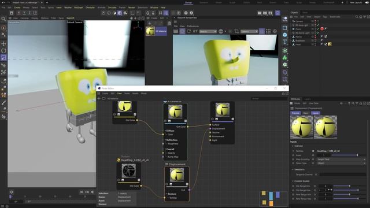Click the lock icon in Attributes panel
This screenshot has height=208, width=370.
coord(361,103)
